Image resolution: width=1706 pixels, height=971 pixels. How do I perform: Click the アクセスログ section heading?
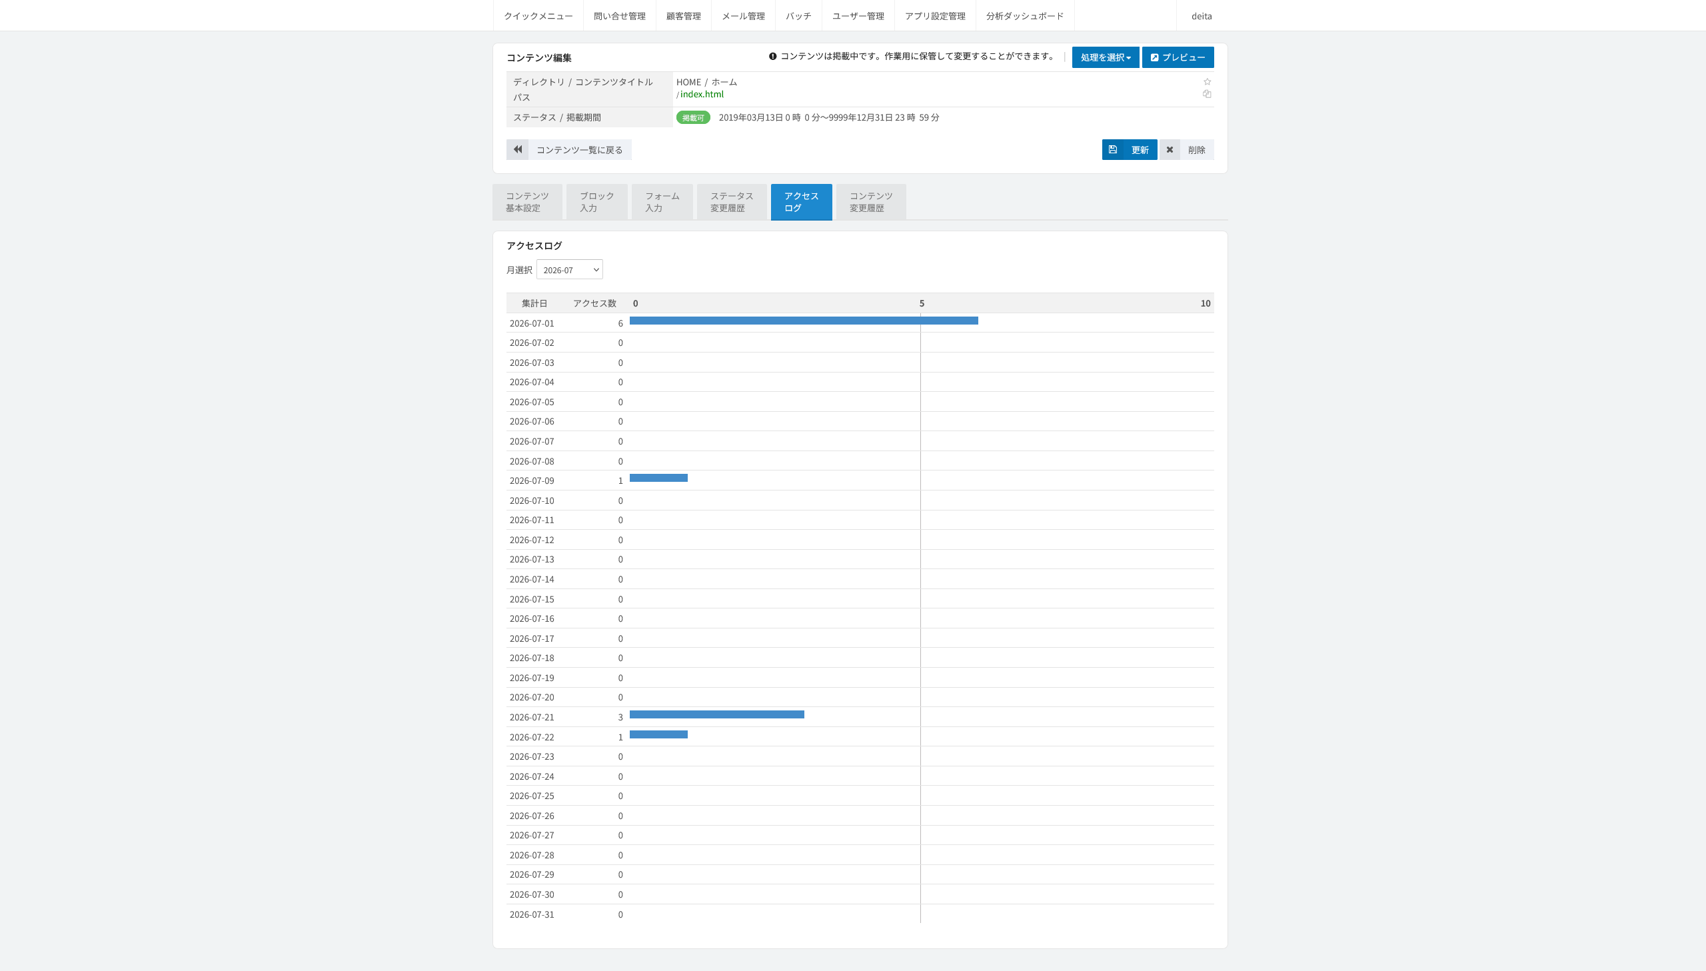(534, 245)
